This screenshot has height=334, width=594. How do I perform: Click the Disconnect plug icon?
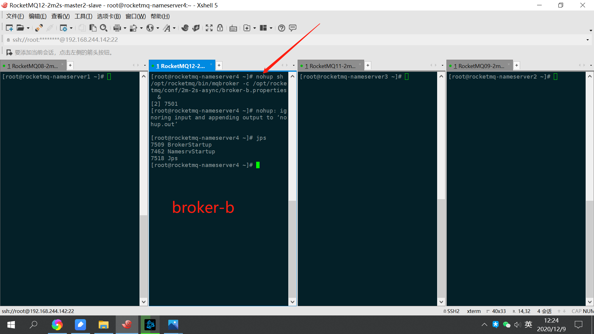(50, 28)
